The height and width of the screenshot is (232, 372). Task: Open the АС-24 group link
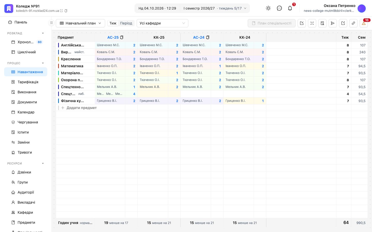click(199, 37)
